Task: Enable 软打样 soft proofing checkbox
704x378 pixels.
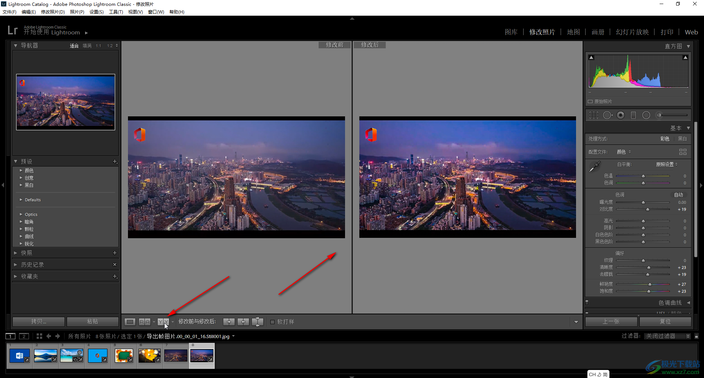Action: coord(272,322)
